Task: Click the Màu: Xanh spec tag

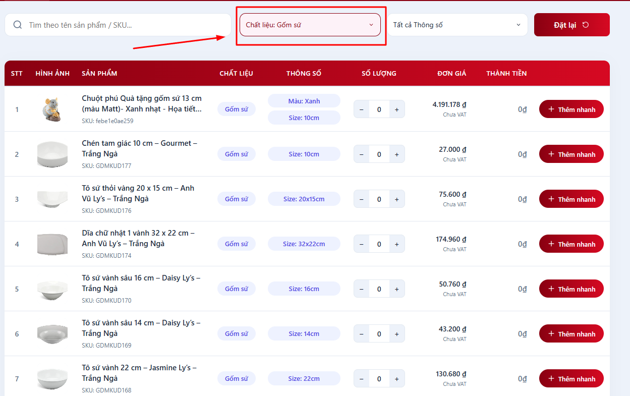Action: 304,101
